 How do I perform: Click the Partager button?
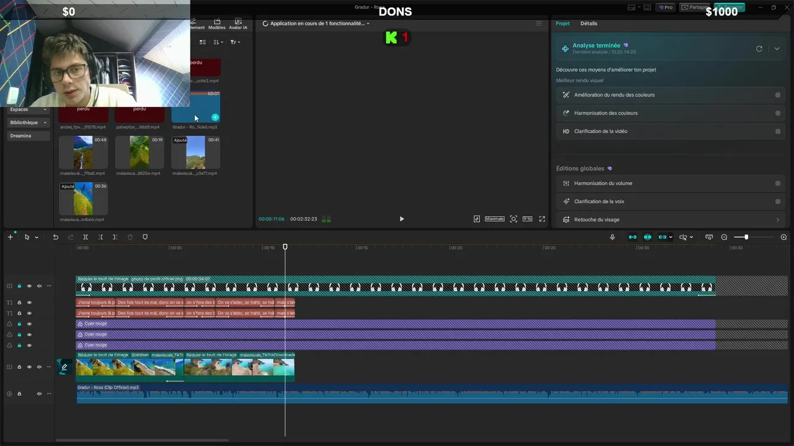695,7
